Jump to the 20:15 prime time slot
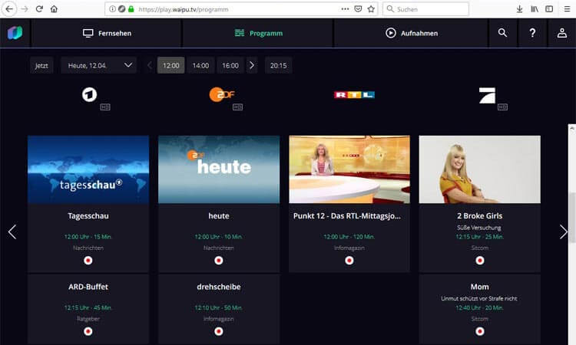576x345 pixels. (x=279, y=65)
